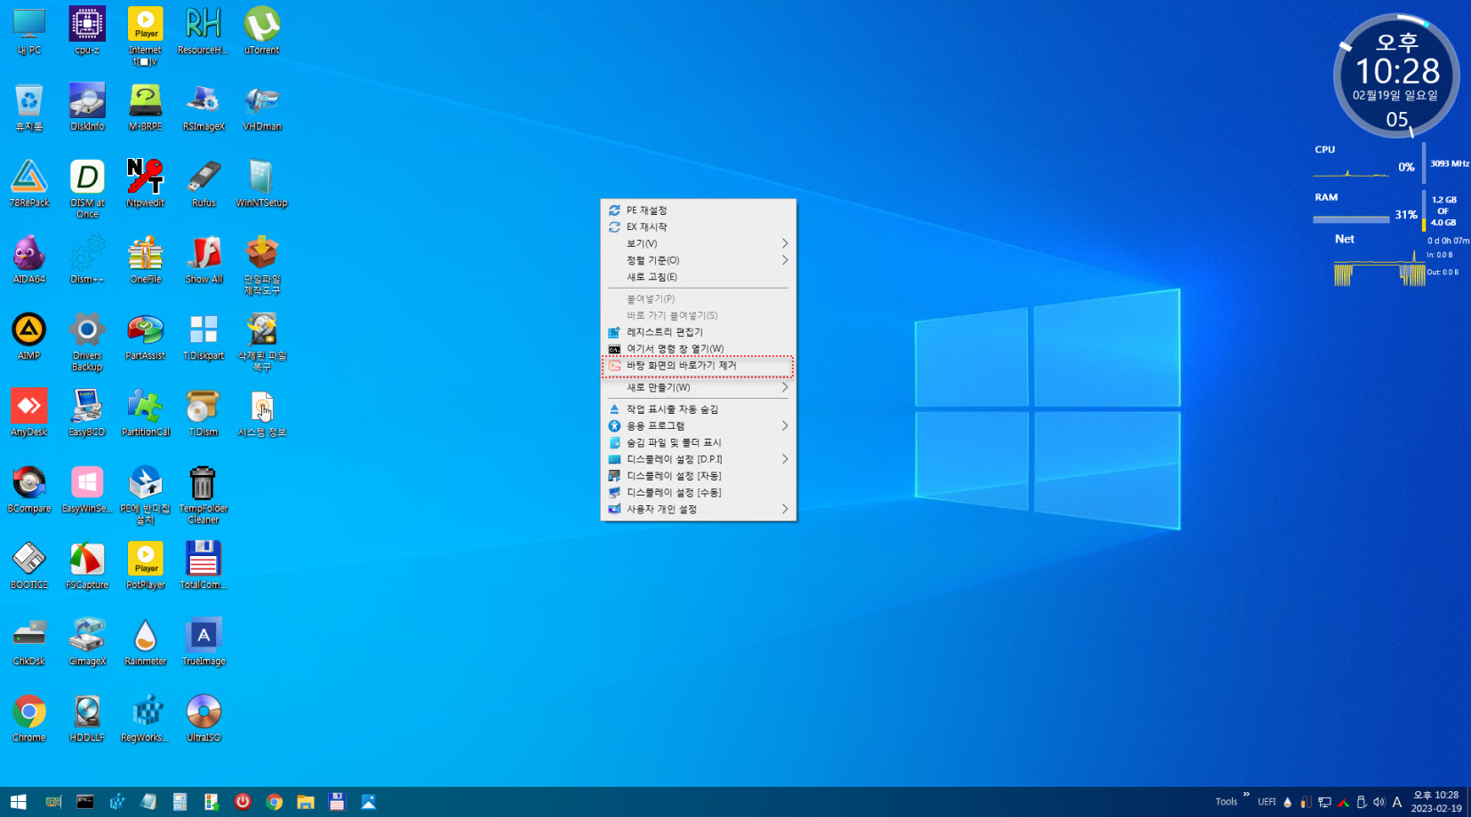Open the ChkDsk desktop icon
The image size is (1471, 817).
click(x=29, y=642)
